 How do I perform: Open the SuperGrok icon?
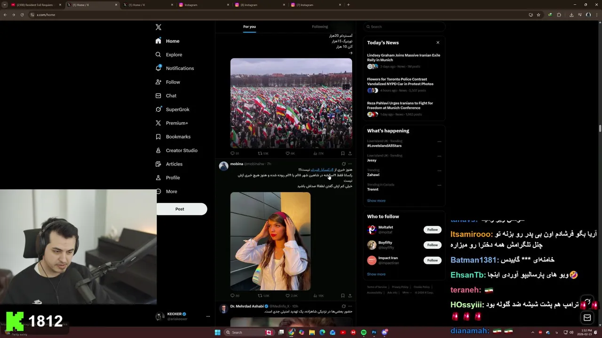point(158,109)
